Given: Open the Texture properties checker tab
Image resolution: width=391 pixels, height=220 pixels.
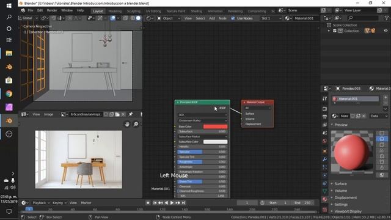Looking at the screenshot, I should pyautogui.click(x=324, y=210).
